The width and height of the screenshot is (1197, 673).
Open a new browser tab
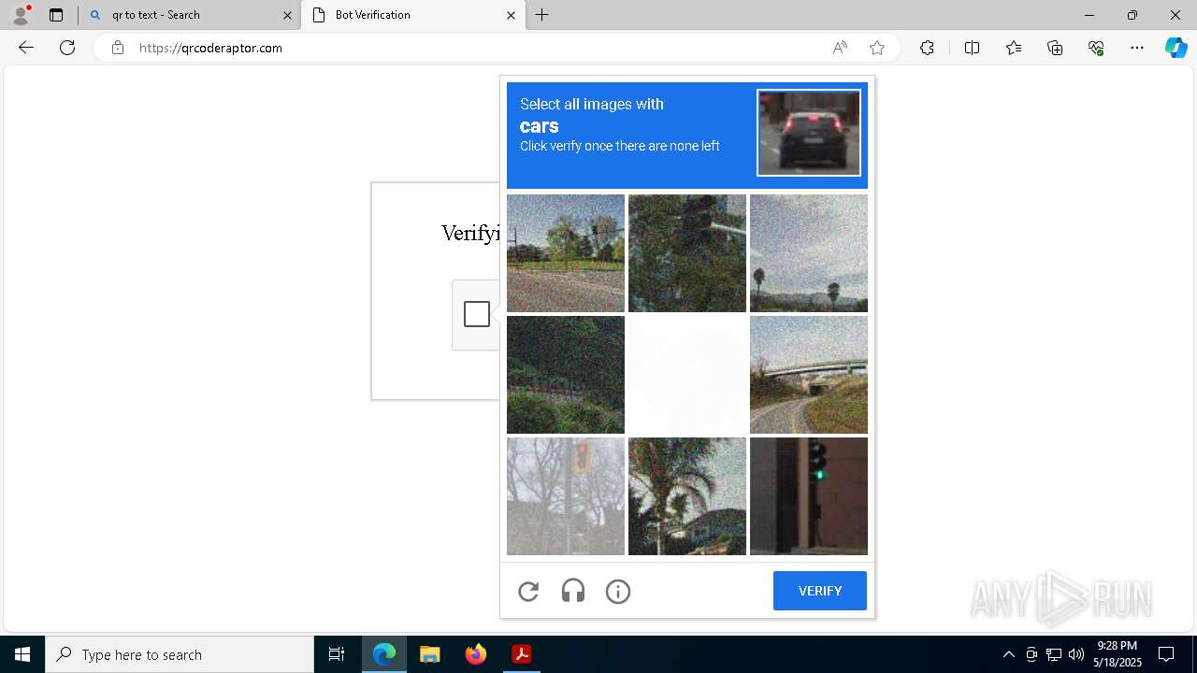click(x=542, y=15)
